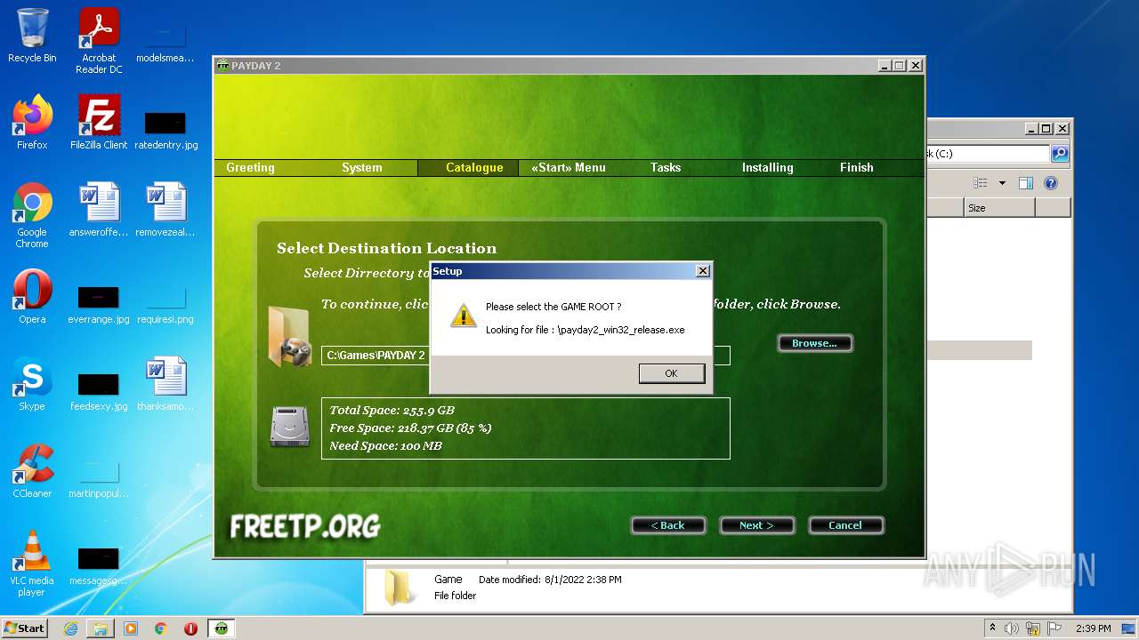Click the volume icon in system tray
The height and width of the screenshot is (640, 1139).
(1012, 628)
